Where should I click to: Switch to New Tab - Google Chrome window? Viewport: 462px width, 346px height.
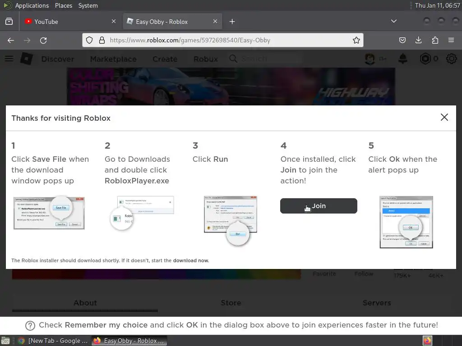pos(53,341)
